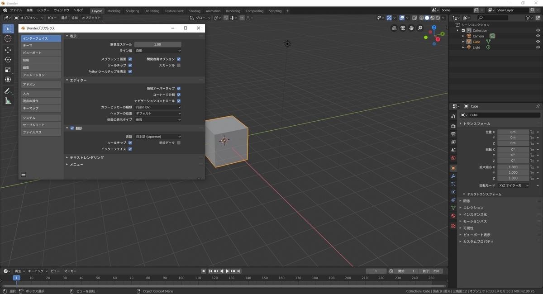The image size is (543, 294).
Task: Select the 3D Cursor tool
Action: coord(8,38)
